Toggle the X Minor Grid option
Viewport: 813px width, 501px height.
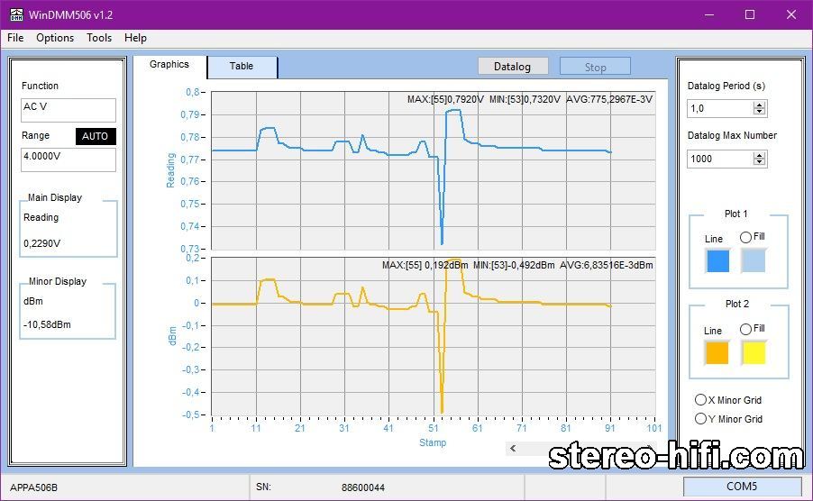coord(700,400)
